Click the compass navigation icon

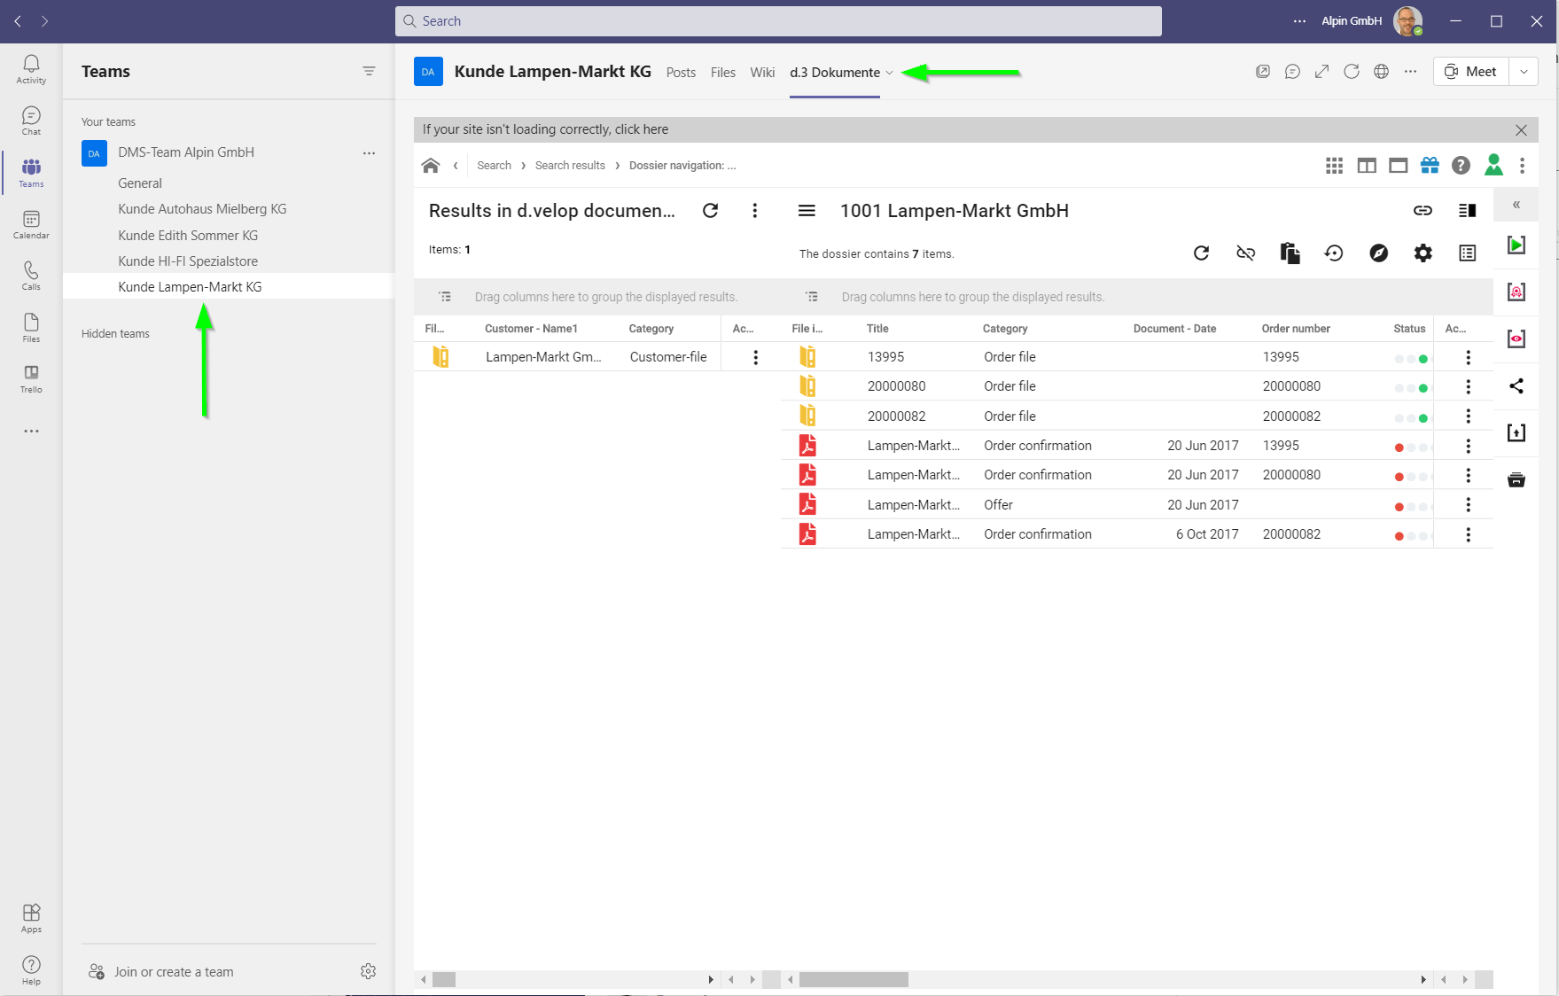point(1378,253)
